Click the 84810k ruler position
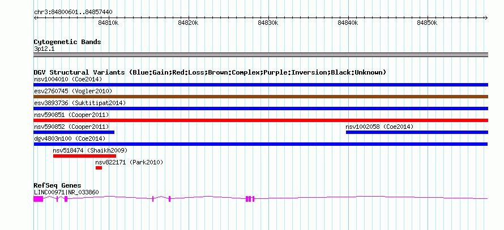The width and height of the screenshot is (504, 230). 108,23
